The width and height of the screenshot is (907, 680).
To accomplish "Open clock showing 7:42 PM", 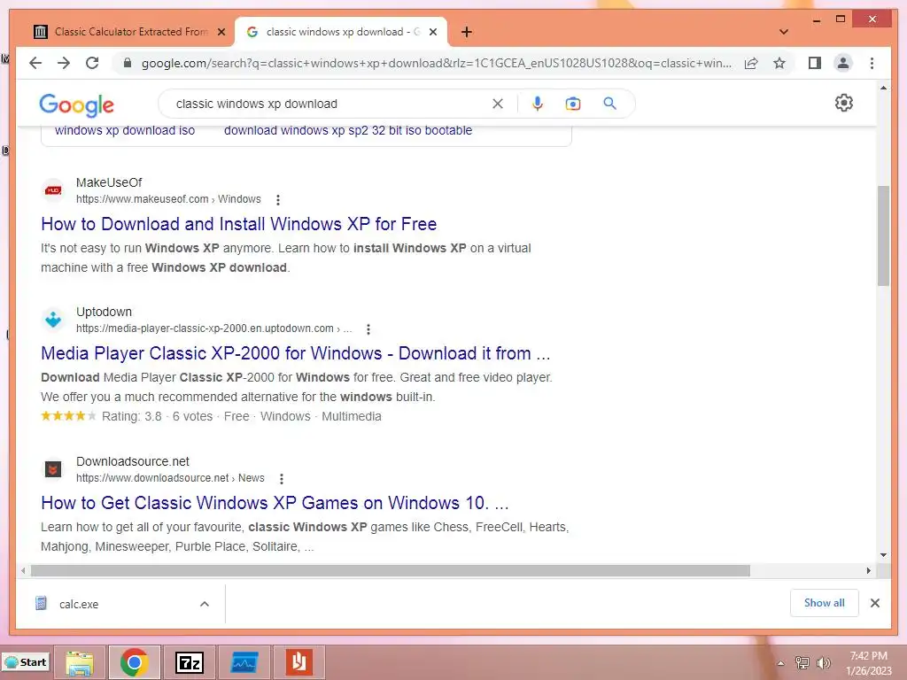I will [x=869, y=663].
